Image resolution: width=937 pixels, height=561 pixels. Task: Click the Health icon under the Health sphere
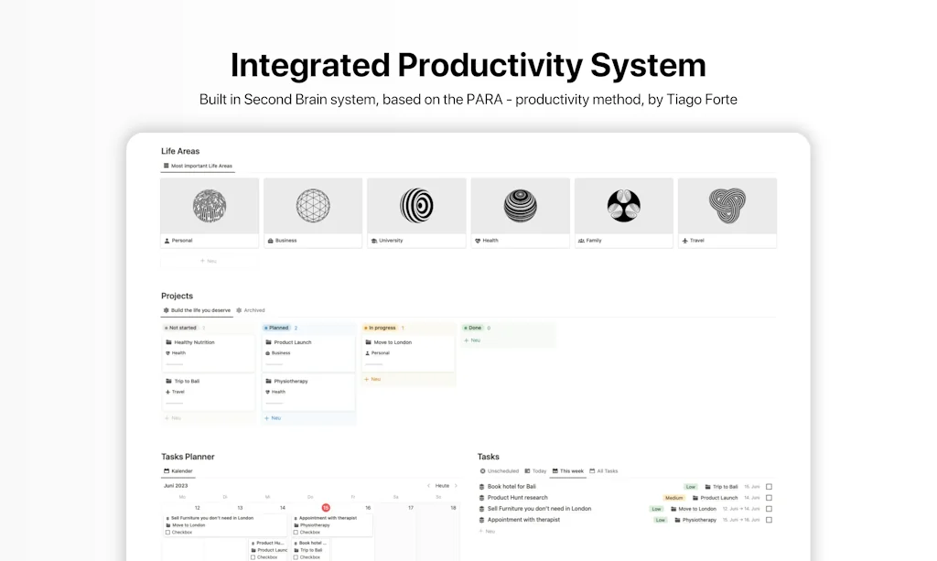[x=478, y=240]
